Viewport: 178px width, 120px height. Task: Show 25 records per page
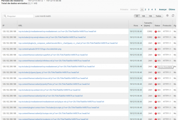pyautogui.click(x=137, y=16)
